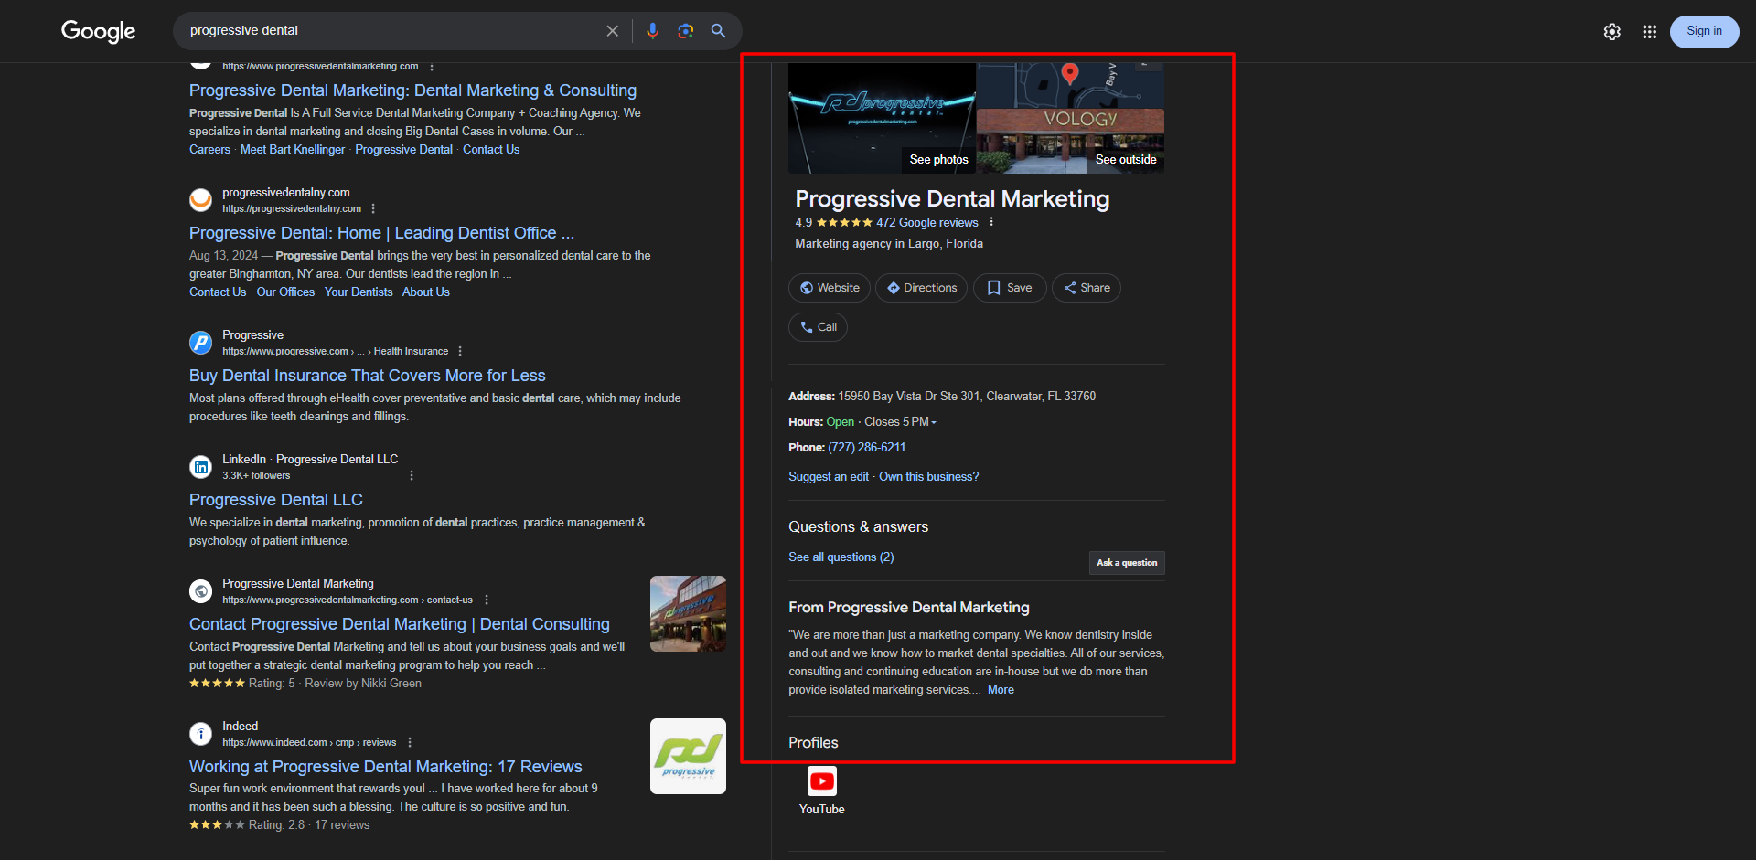Click the address text 15950 Bay Vista Dr
This screenshot has height=860, width=1756.
(x=967, y=397)
